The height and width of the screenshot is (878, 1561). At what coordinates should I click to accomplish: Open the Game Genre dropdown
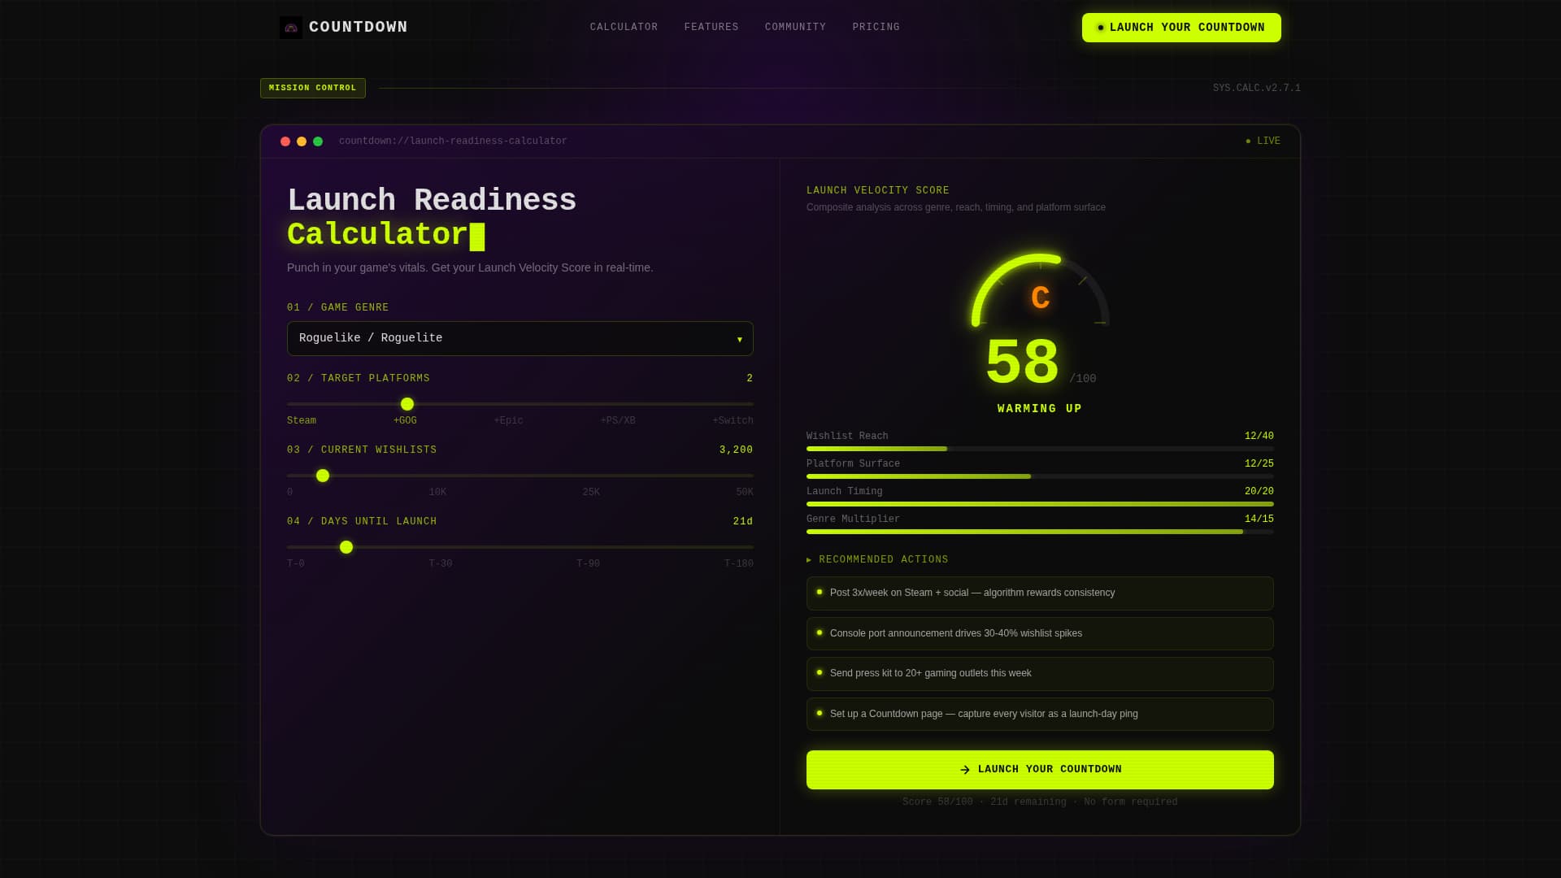point(520,338)
